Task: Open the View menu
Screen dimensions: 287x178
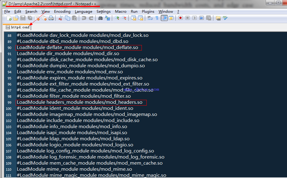Action: [x=46, y=12]
